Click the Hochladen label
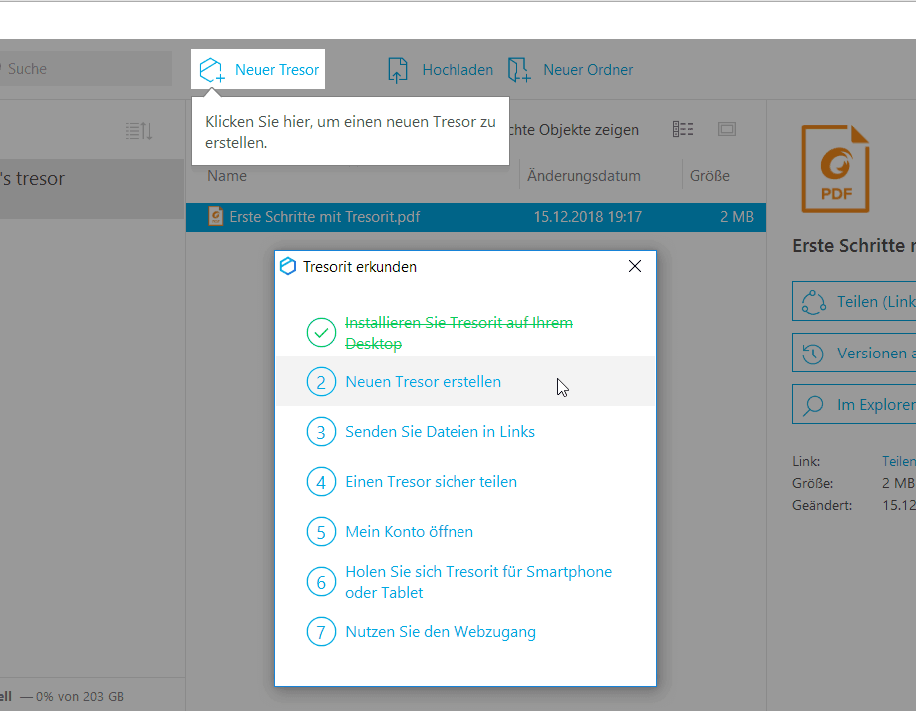Screen dimensions: 916x711 pos(458,70)
